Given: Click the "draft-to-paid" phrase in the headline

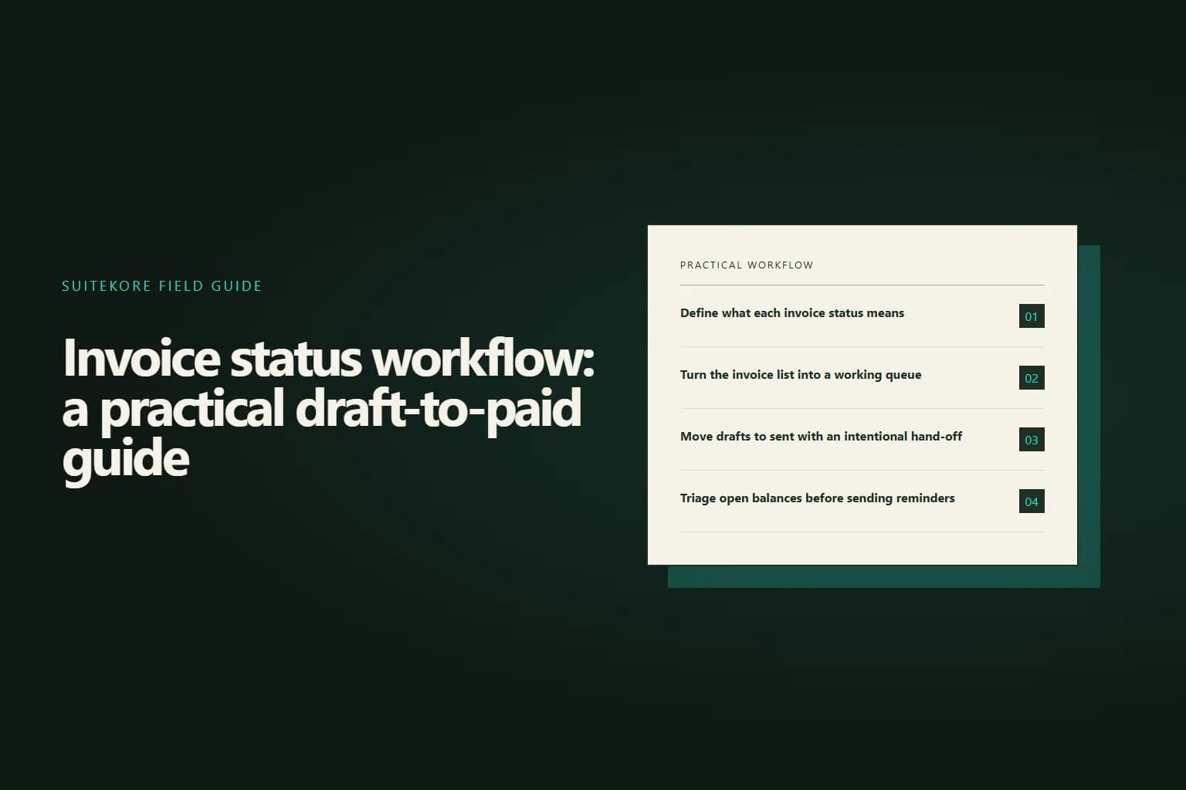Looking at the screenshot, I should [439, 409].
